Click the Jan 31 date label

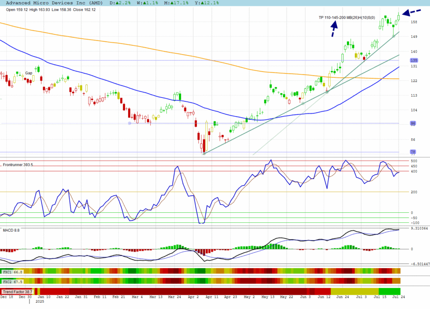81,297
